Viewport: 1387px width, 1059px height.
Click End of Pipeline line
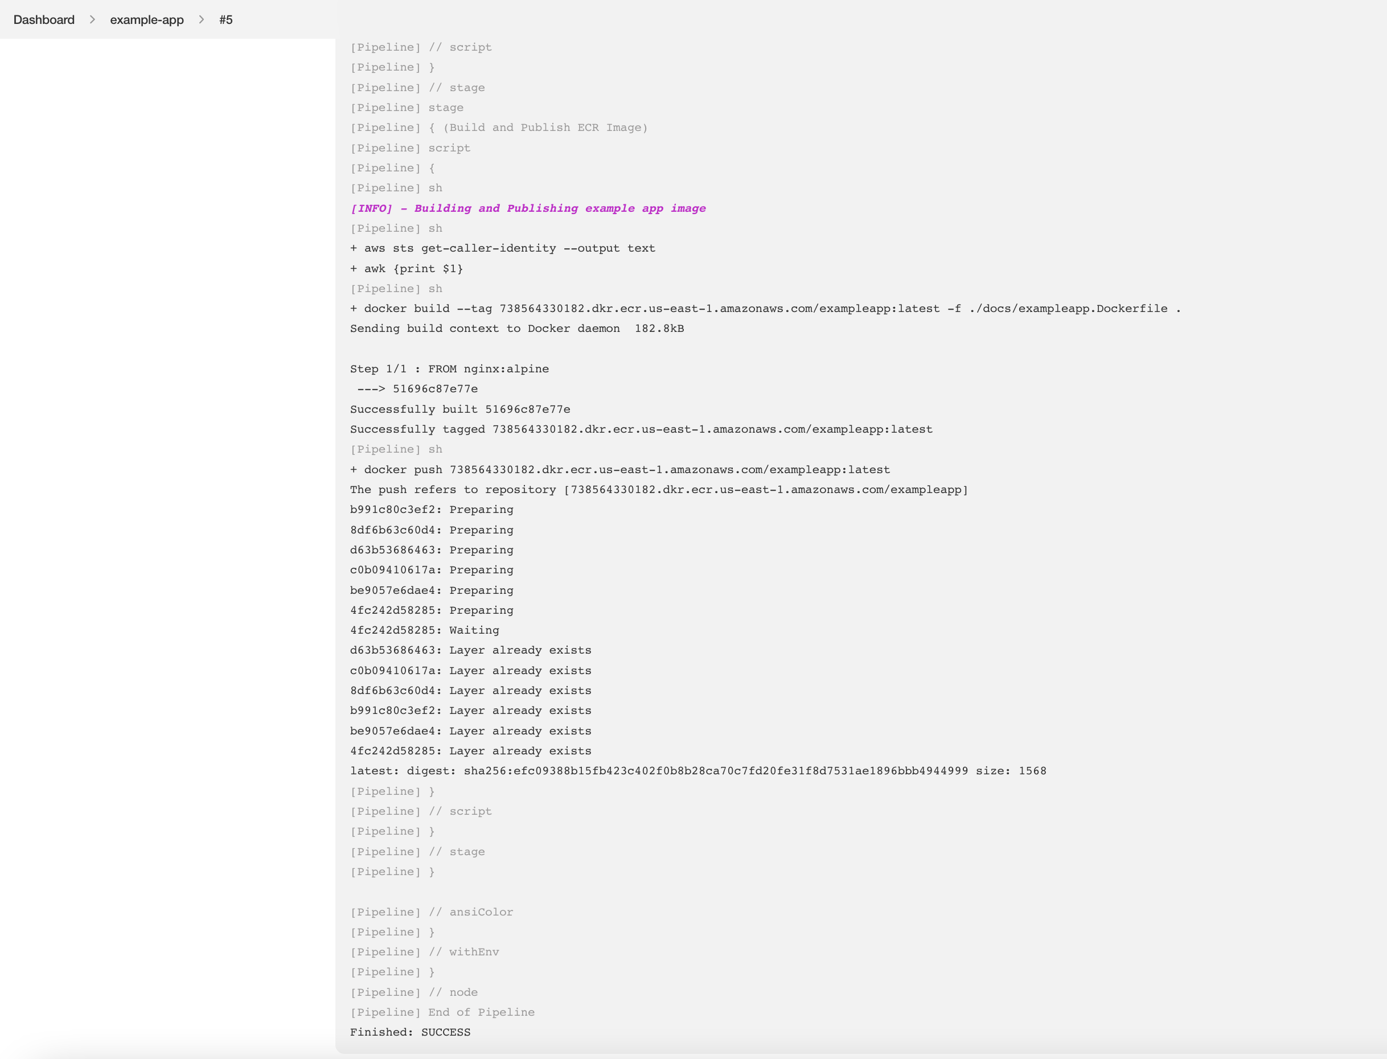[x=442, y=1012]
